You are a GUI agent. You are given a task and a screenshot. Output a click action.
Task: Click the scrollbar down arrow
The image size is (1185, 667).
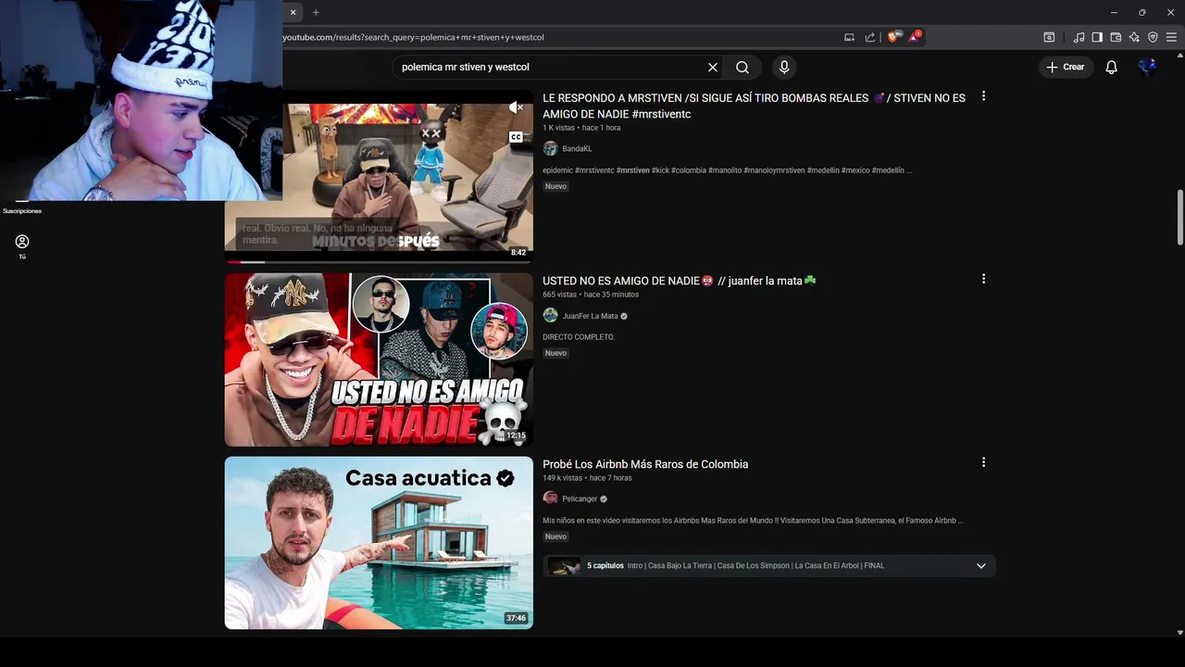[1179, 633]
